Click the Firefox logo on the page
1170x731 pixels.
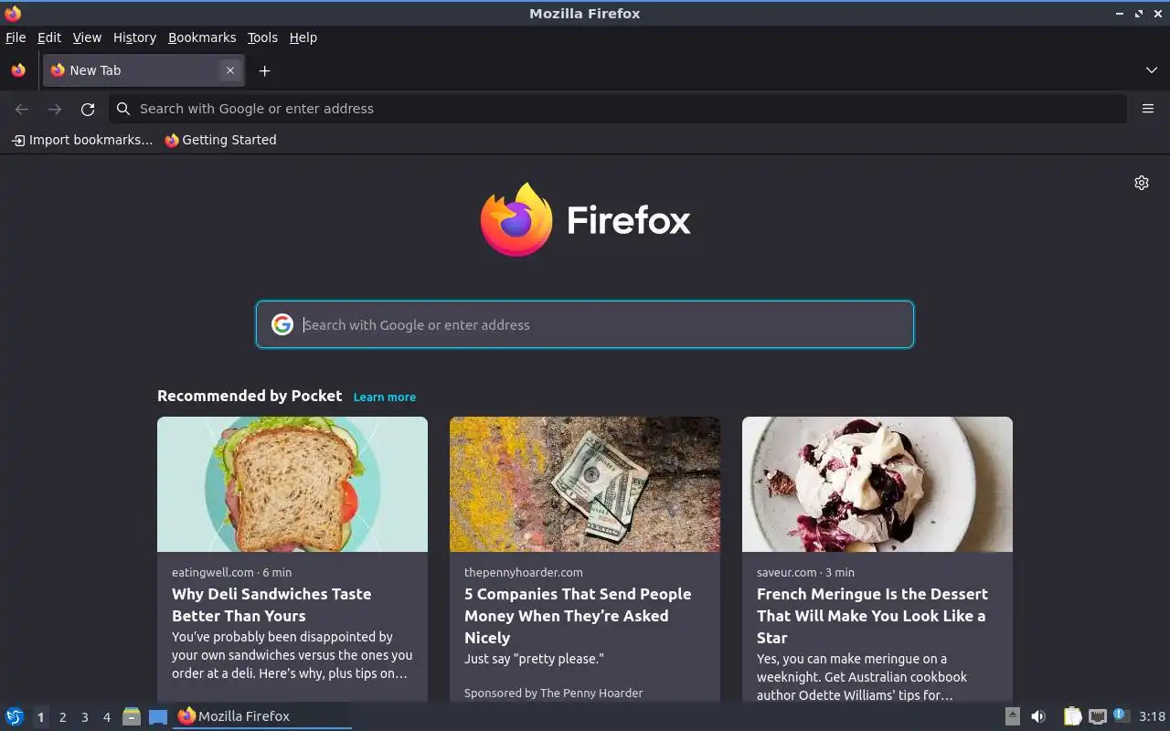tap(585, 219)
